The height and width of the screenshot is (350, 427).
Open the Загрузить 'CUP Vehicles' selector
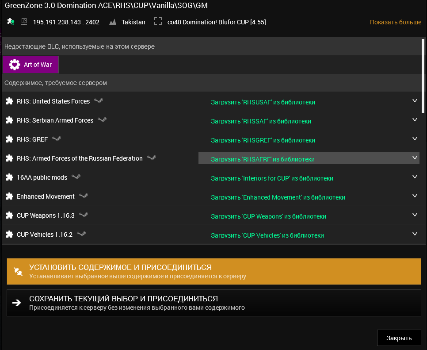(x=309, y=235)
